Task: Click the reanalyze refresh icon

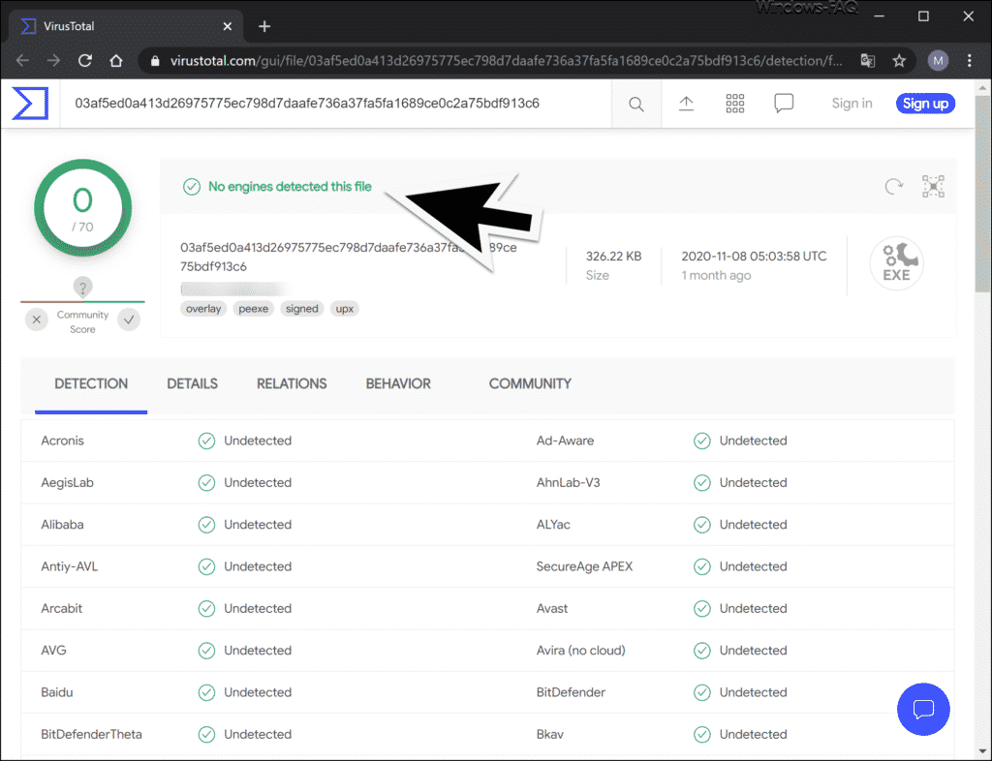Action: [894, 187]
